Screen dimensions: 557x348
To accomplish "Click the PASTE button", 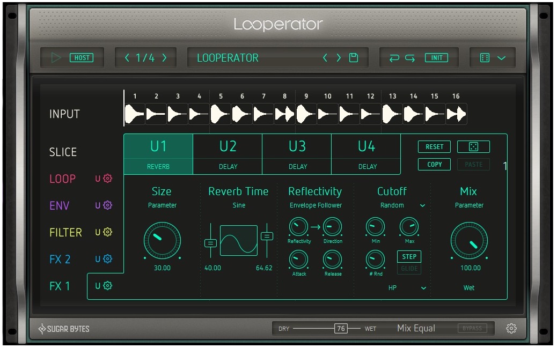I will 473,165.
